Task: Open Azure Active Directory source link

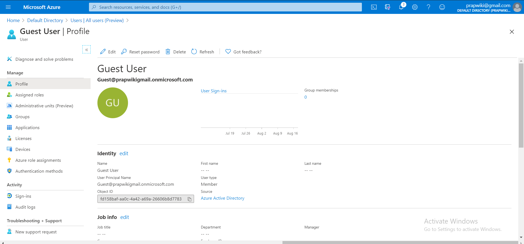Action: click(222, 198)
